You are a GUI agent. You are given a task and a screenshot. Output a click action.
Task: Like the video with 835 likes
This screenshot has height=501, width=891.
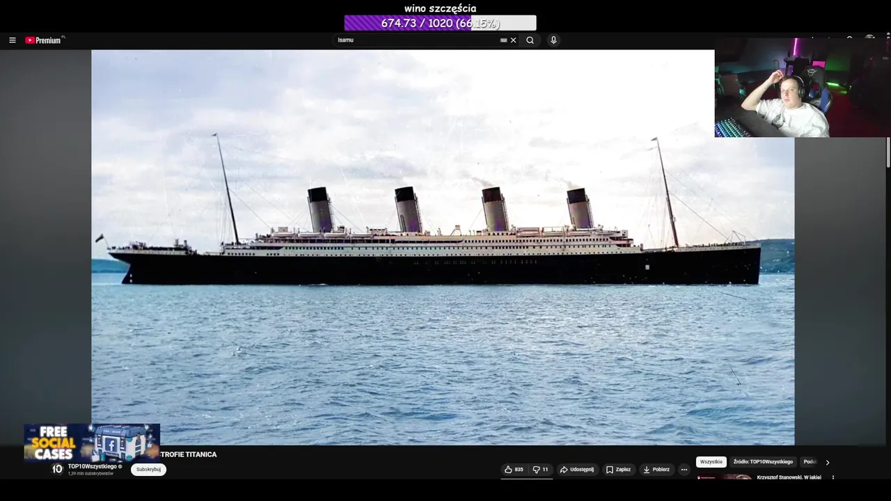point(514,470)
